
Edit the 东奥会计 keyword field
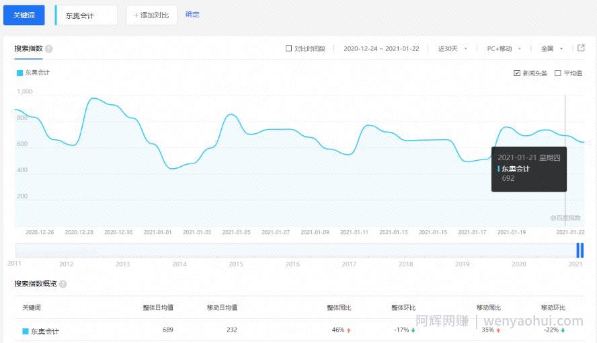pyautogui.click(x=86, y=15)
